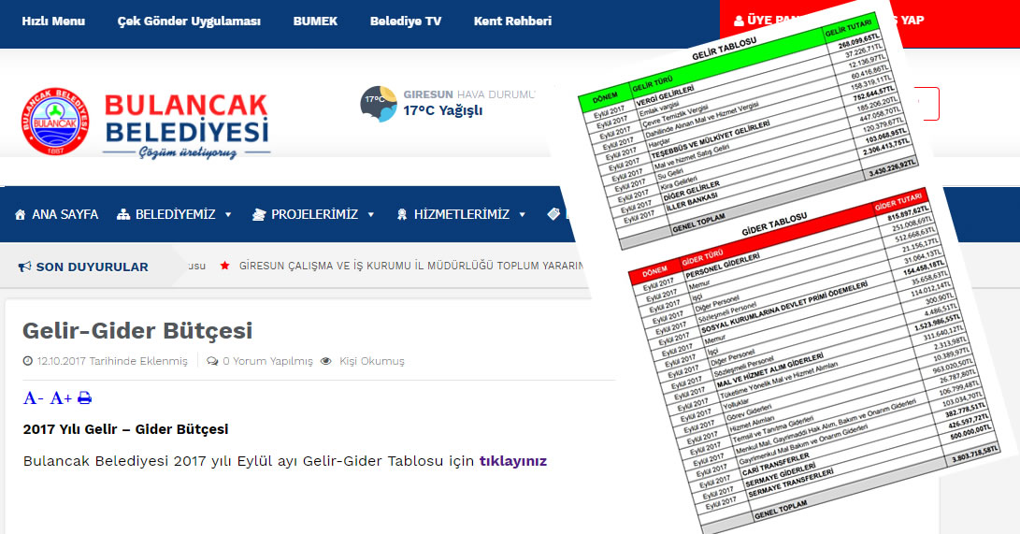Expand the HİZMETLERİMİZ dropdown arrow
This screenshot has height=534, width=1020.
522,215
